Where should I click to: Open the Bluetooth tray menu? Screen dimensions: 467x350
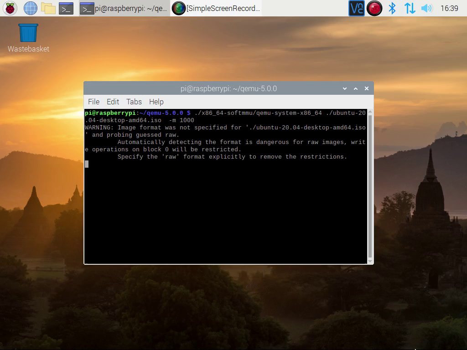[392, 8]
